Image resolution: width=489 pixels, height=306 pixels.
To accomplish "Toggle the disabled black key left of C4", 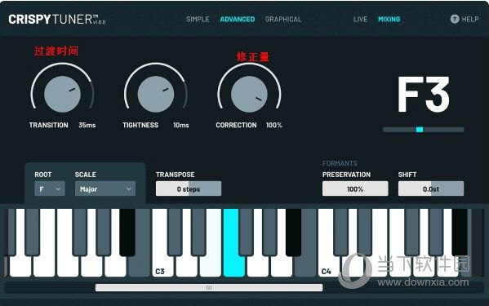I will 293,232.
